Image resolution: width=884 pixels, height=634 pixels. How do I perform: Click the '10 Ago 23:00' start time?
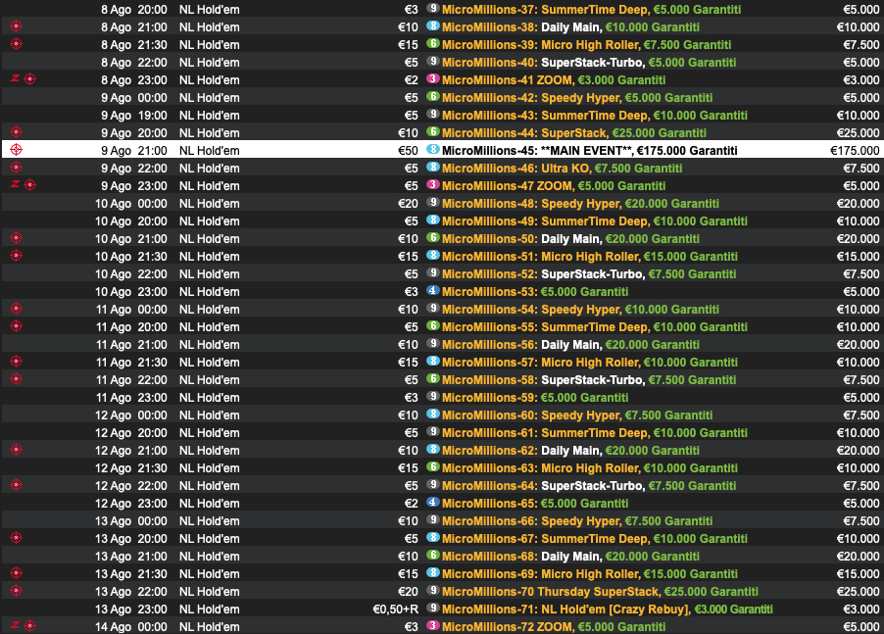coord(131,292)
